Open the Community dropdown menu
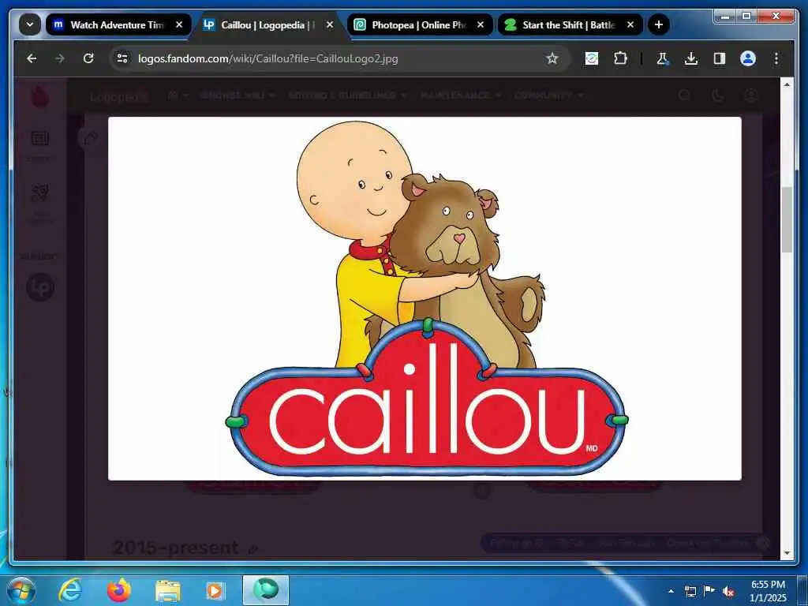 tap(549, 95)
